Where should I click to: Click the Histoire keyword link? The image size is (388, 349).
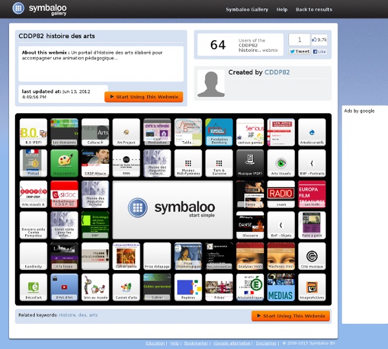[67, 315]
